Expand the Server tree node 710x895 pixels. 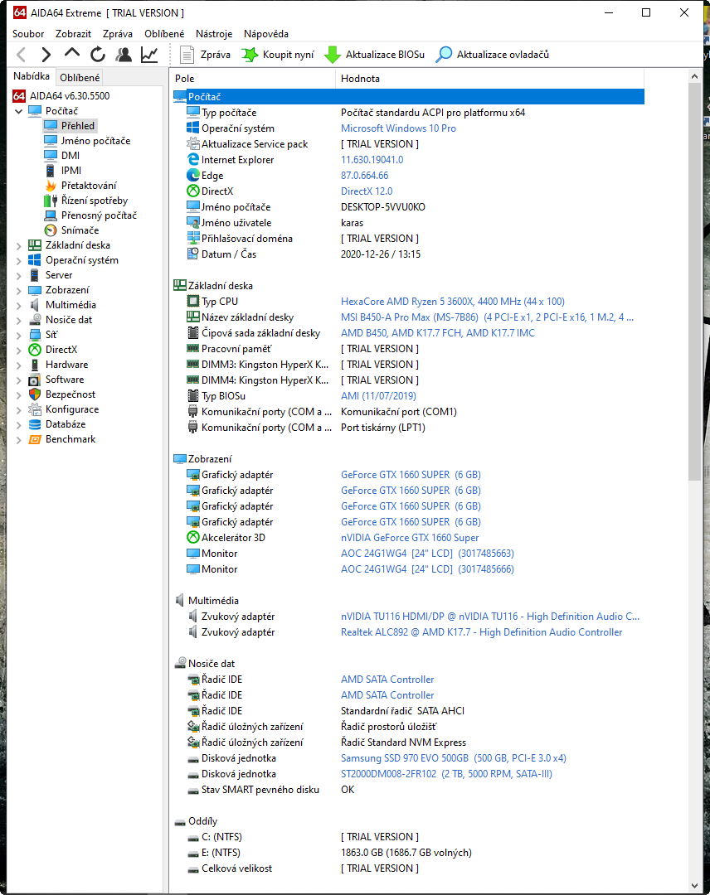pos(18,276)
